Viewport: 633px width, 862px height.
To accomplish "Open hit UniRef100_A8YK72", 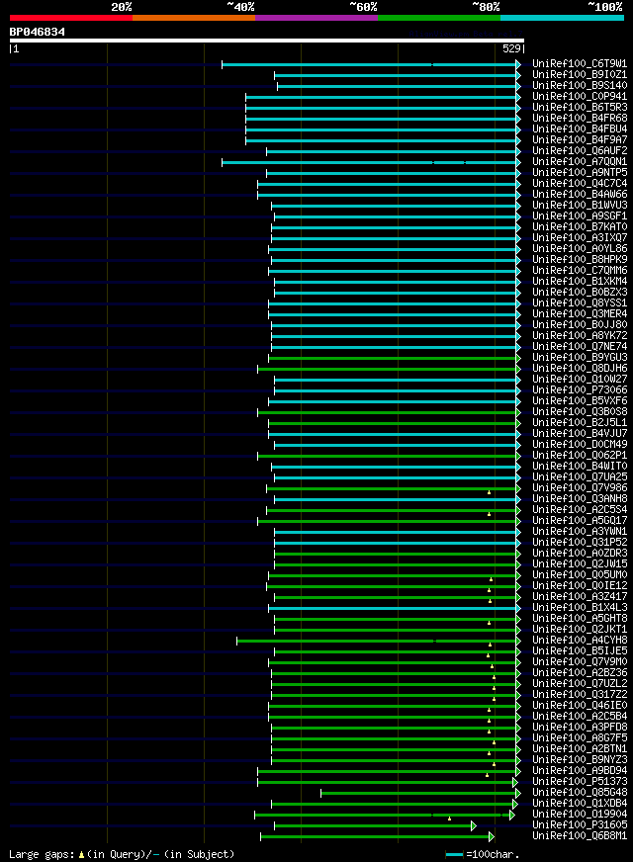I will pyautogui.click(x=580, y=336).
